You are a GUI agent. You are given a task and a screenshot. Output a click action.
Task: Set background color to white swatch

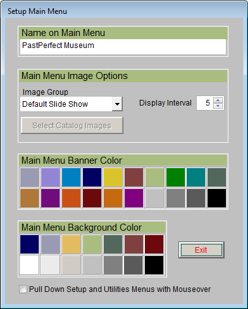point(30,265)
